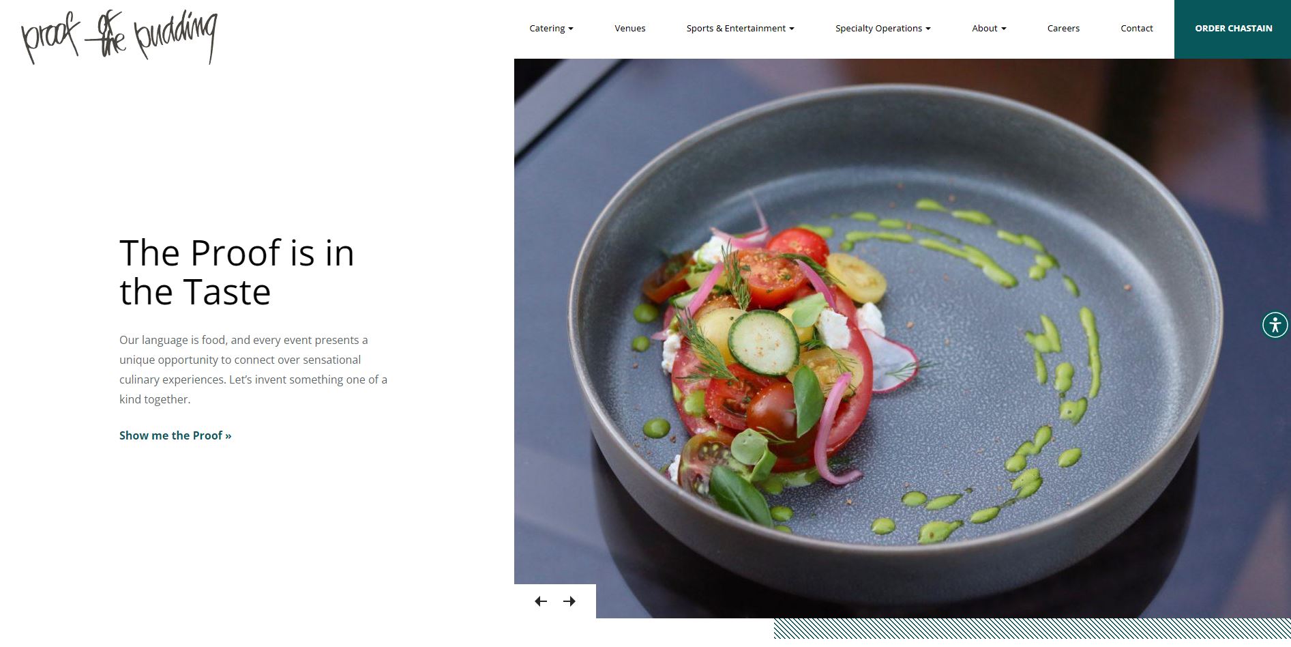Click the Order Chastain button
Image resolution: width=1291 pixels, height=647 pixels.
[1232, 29]
